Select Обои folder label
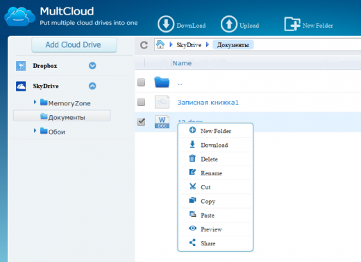361x262 pixels. (x=56, y=132)
